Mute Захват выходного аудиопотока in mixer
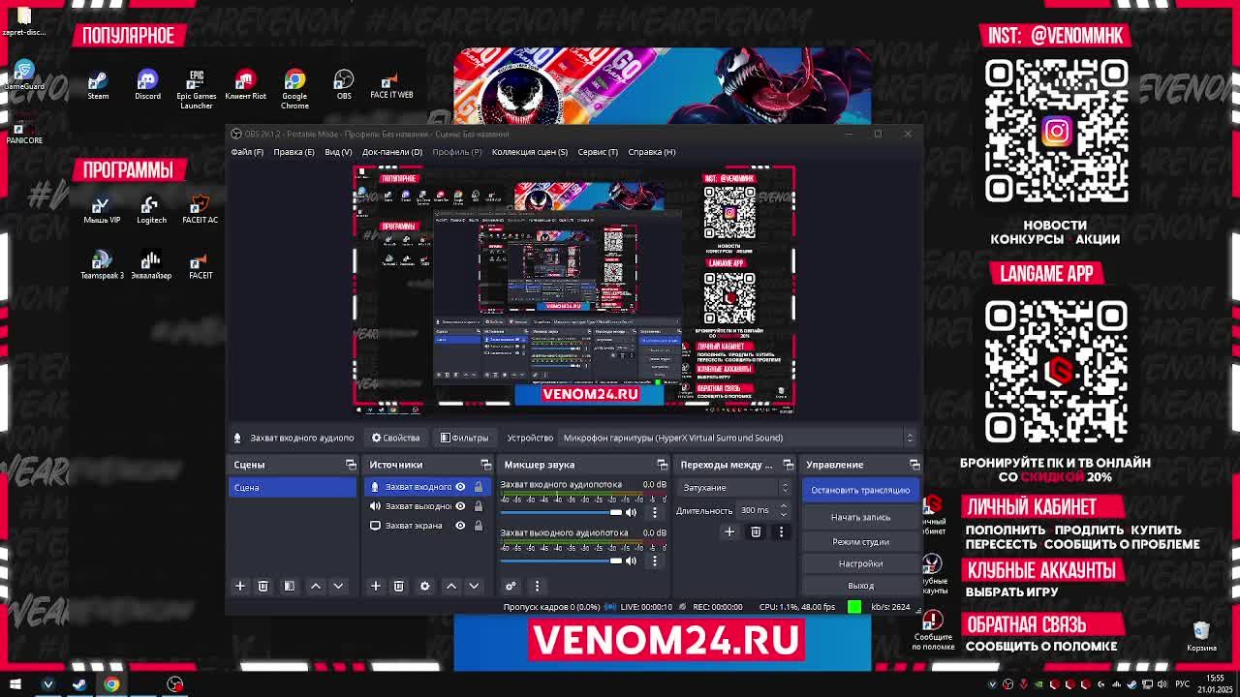This screenshot has width=1240, height=697. (632, 561)
